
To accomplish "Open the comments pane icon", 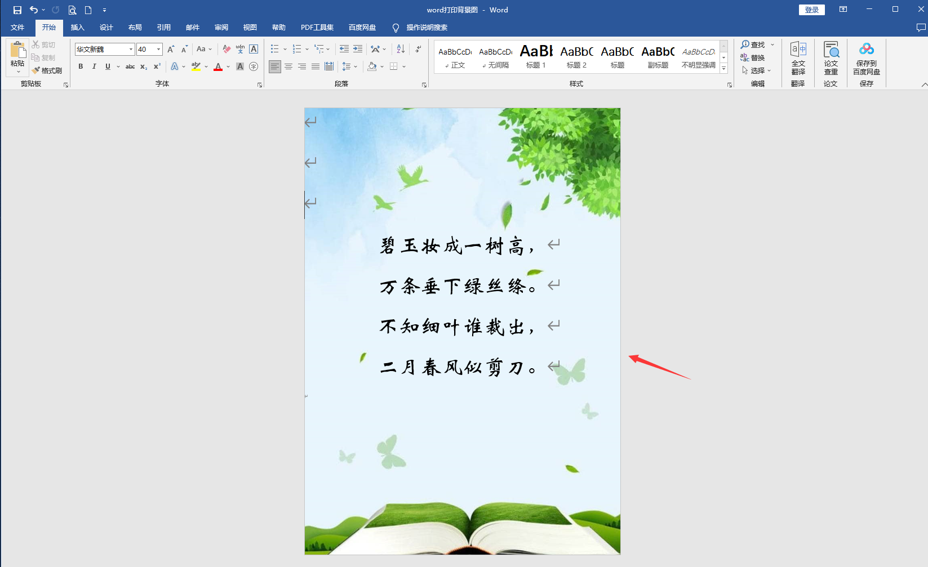I will click(x=921, y=28).
